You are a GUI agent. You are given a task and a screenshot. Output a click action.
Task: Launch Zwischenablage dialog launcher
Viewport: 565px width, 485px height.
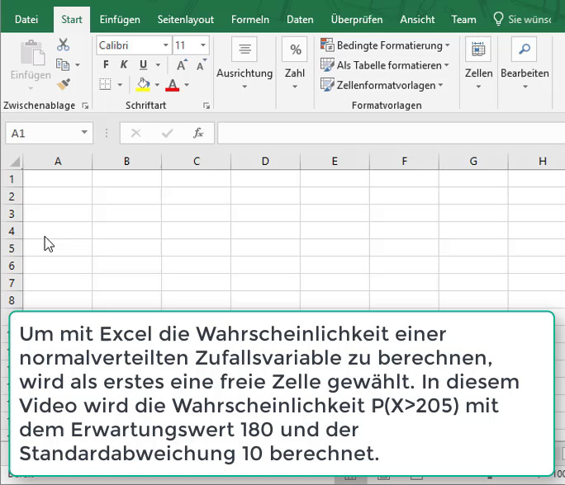[x=85, y=106]
